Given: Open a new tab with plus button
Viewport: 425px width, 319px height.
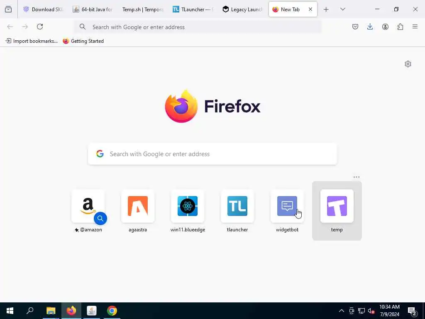Looking at the screenshot, I should pos(326,10).
